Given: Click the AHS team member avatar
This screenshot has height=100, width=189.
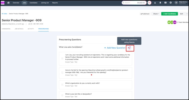Looking at the screenshot, I should coord(175,22).
